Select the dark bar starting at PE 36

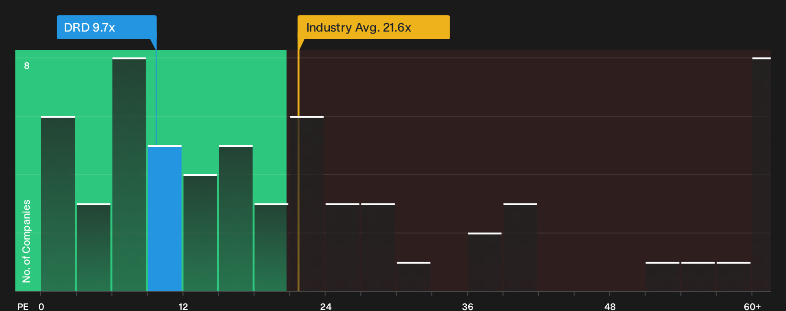click(x=485, y=262)
